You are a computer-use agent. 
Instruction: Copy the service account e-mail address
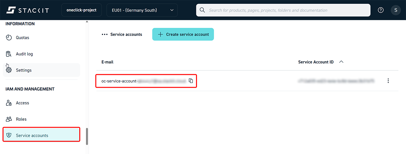click(191, 81)
